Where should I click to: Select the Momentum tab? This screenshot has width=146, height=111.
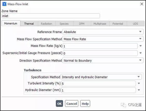(x=11, y=23)
